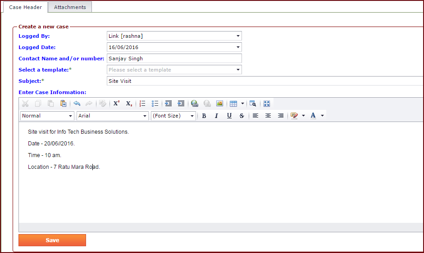
Task: Expand the table insert options arrow
Action: point(242,104)
